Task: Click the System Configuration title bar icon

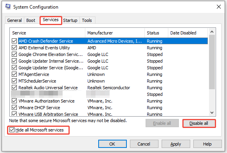Action: pos(8,7)
